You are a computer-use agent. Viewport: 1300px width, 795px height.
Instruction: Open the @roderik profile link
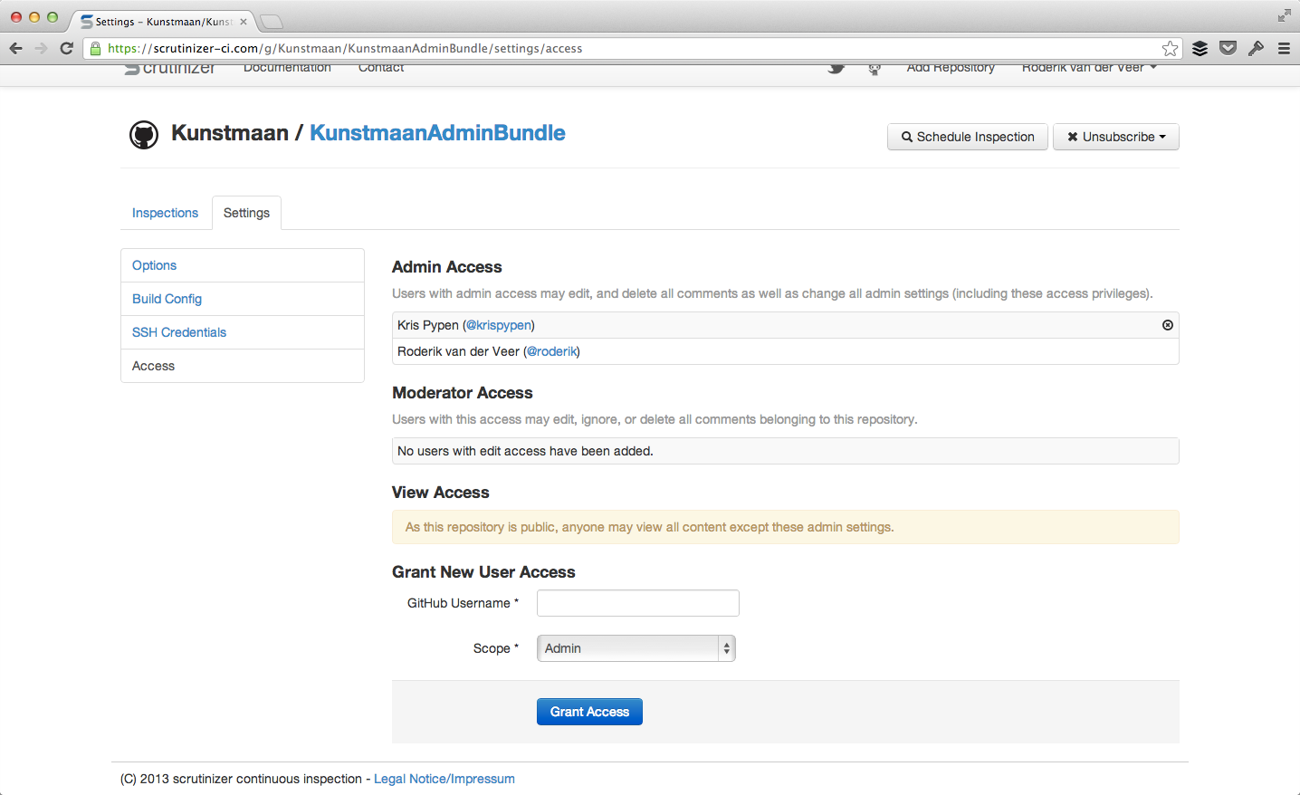(551, 351)
